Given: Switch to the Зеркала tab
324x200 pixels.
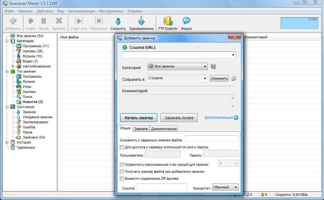Looking at the screenshot, I should pos(141,129).
